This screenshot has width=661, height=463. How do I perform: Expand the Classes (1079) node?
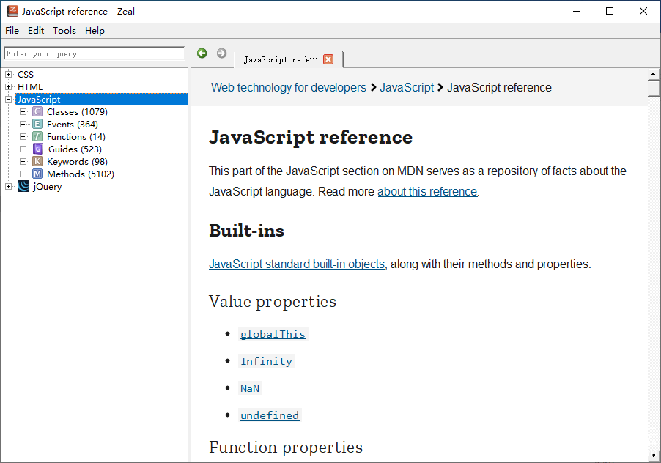tap(23, 111)
